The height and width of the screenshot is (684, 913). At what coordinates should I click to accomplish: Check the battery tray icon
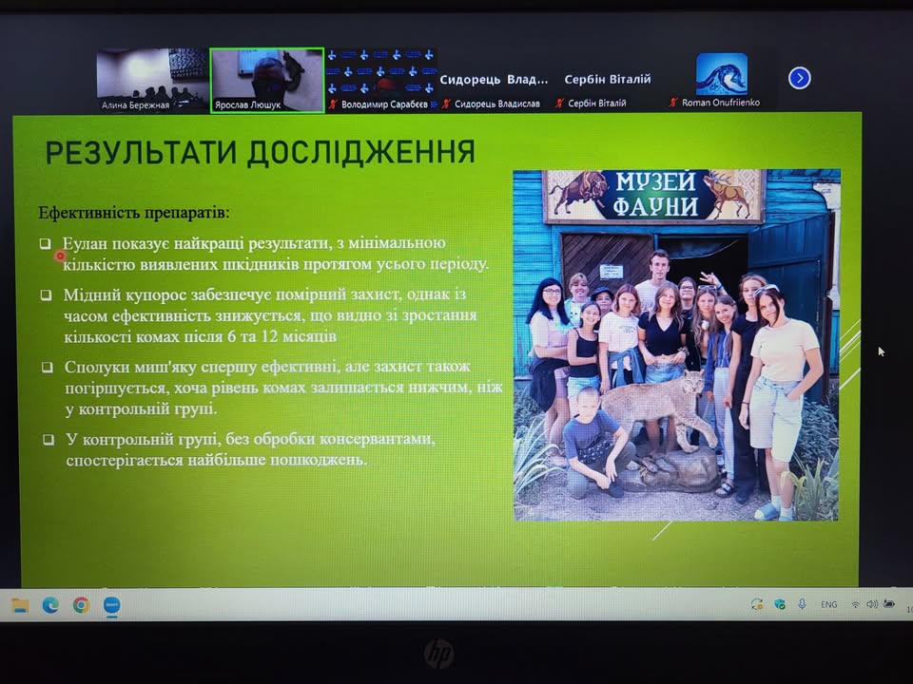[x=889, y=604]
